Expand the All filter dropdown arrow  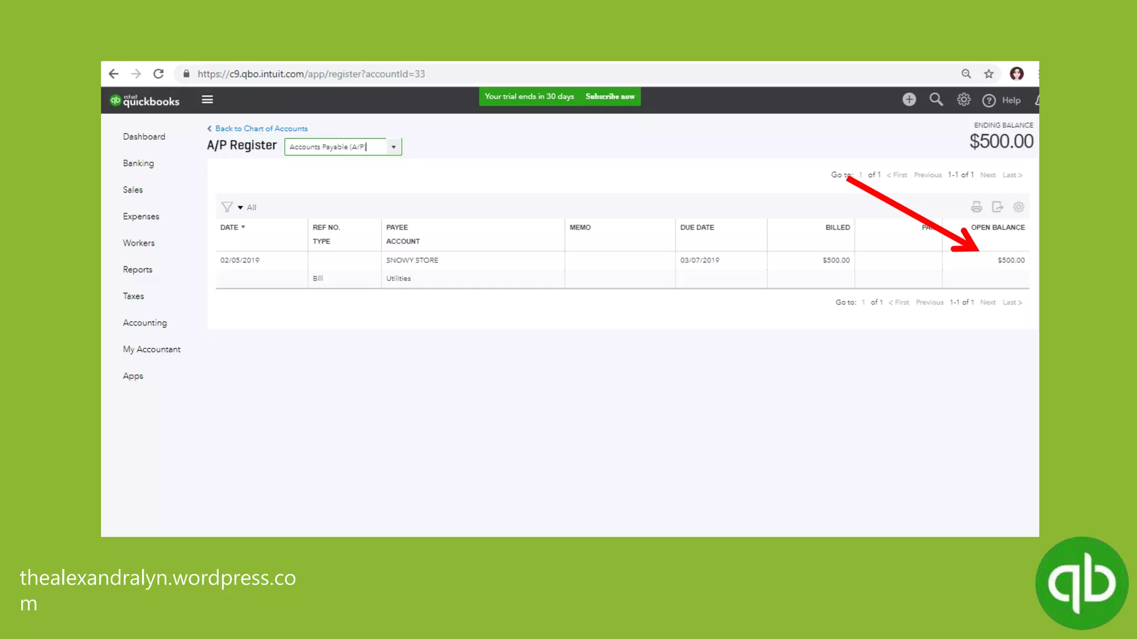[240, 207]
